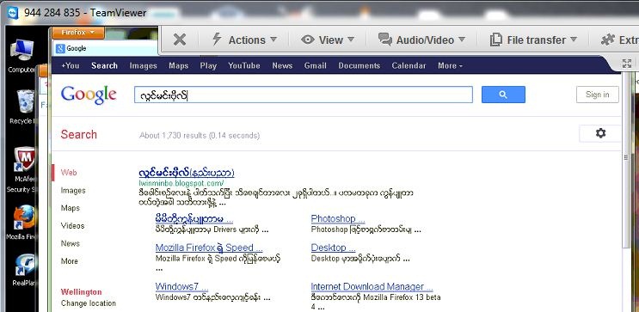Click the Sign in button
The image size is (639, 312).
598,95
